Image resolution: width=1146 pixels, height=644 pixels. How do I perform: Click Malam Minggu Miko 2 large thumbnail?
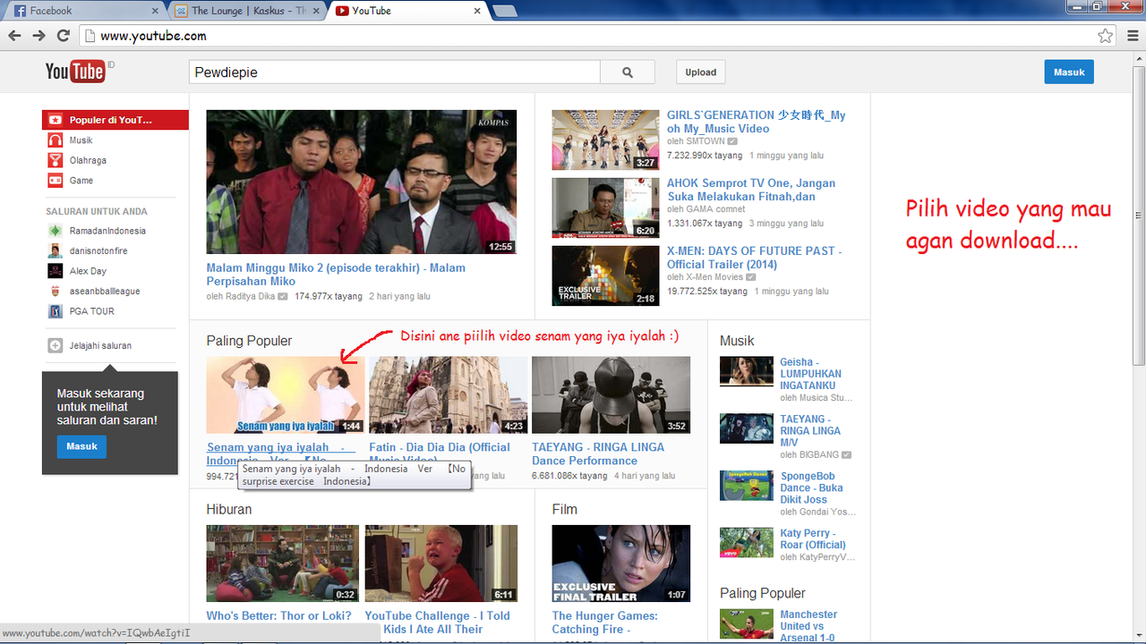362,182
